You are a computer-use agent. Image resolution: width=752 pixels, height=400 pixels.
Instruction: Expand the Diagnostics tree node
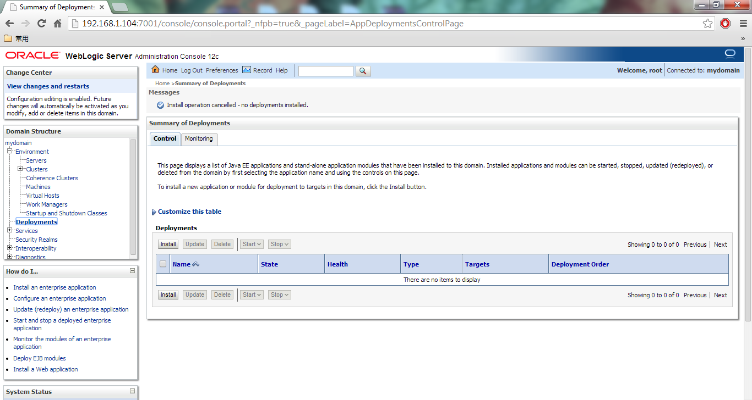pos(10,257)
